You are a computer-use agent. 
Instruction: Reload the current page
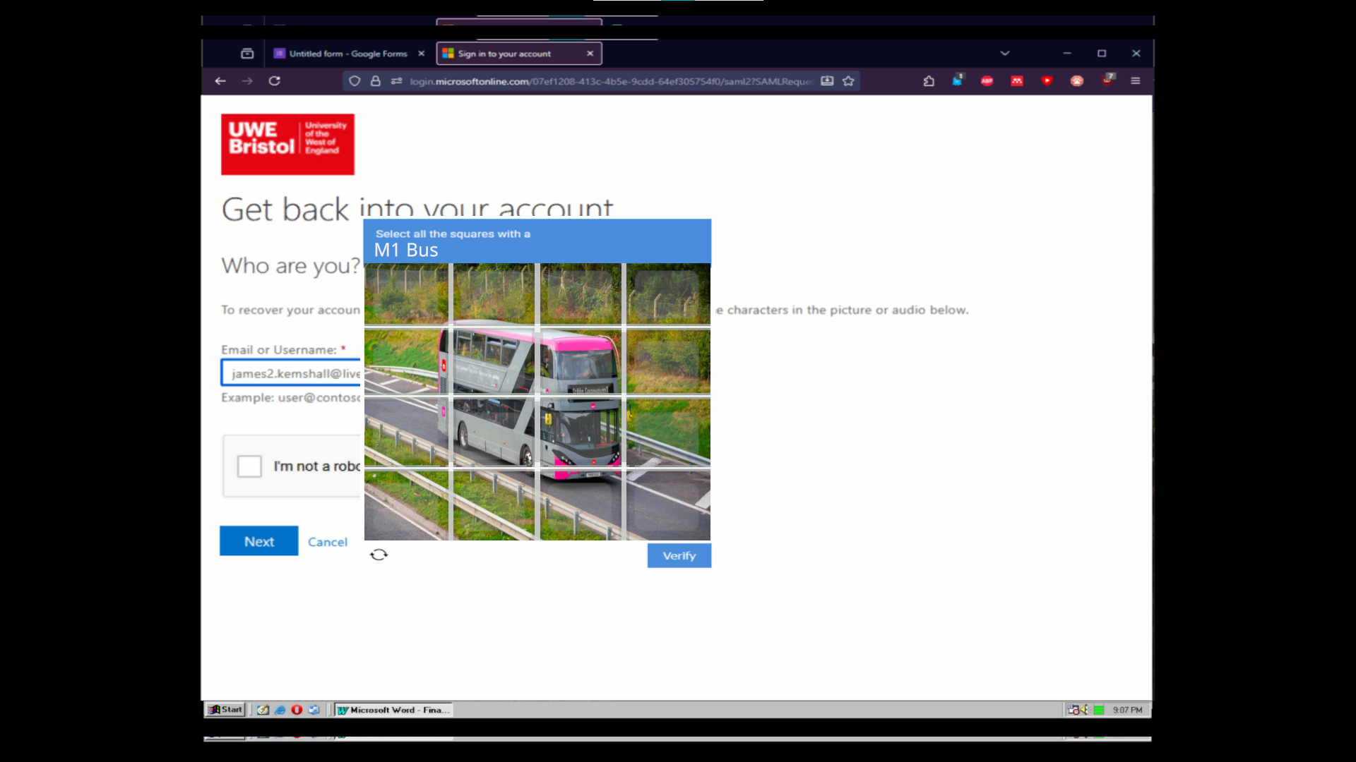pyautogui.click(x=275, y=81)
